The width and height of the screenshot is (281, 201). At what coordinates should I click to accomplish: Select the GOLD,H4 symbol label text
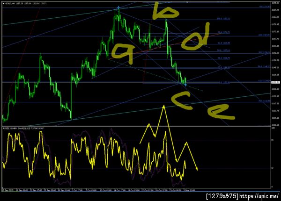(x=10, y=3)
